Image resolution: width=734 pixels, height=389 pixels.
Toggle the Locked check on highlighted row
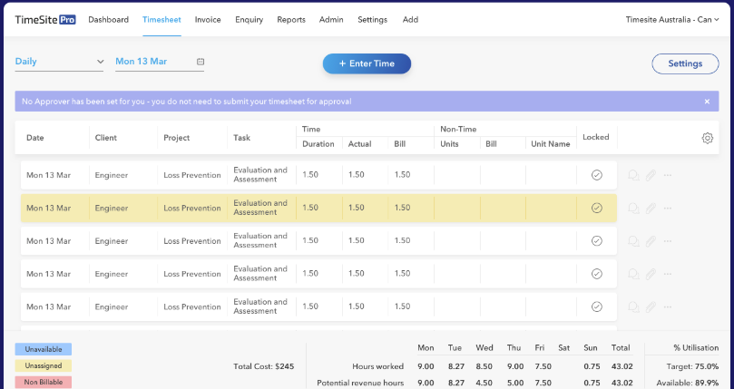596,208
